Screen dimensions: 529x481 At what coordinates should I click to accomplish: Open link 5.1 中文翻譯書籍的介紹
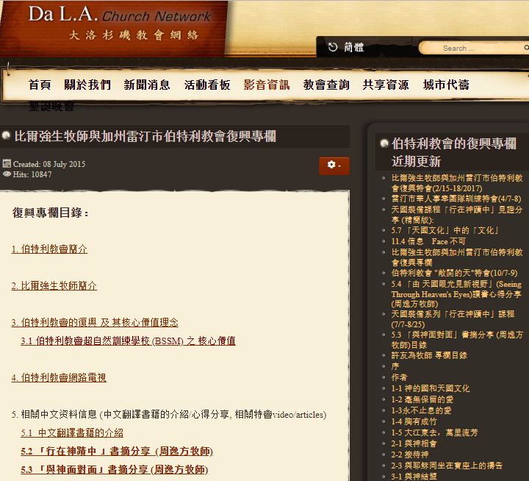pos(72,433)
